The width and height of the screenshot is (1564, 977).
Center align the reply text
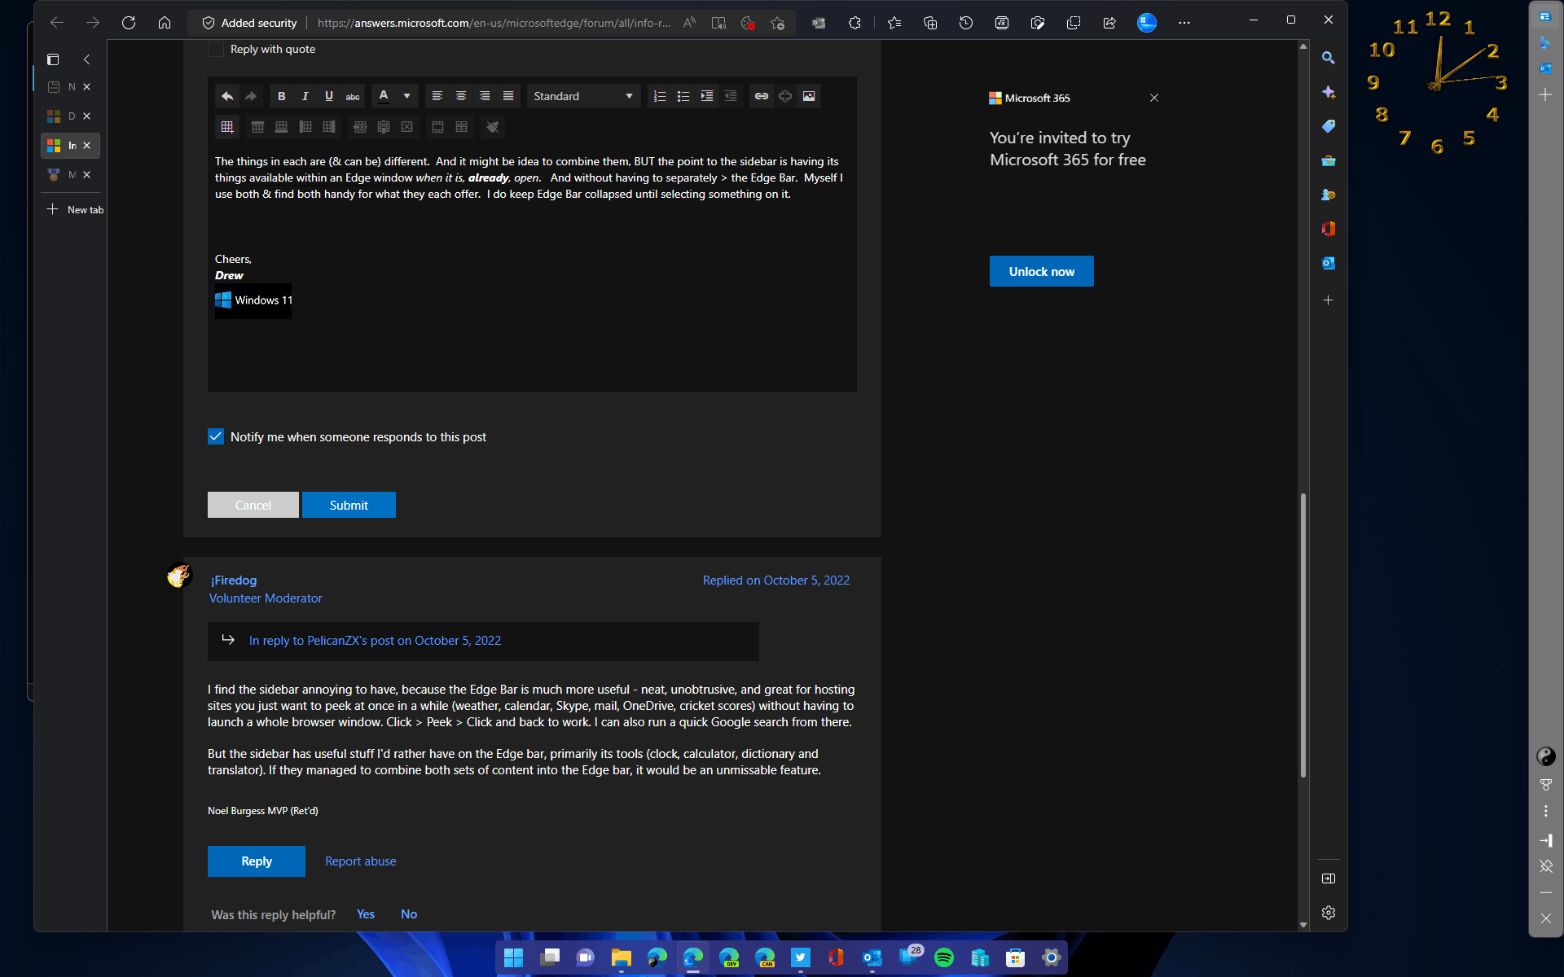pos(461,96)
